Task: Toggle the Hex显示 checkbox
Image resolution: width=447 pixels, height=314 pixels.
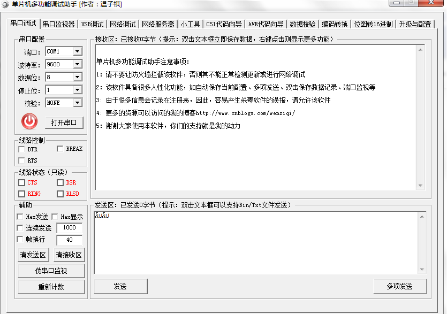Action: 55,217
